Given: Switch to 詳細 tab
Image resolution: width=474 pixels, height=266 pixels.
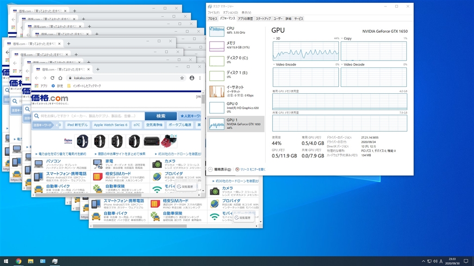Looking at the screenshot, I should 288,18.
